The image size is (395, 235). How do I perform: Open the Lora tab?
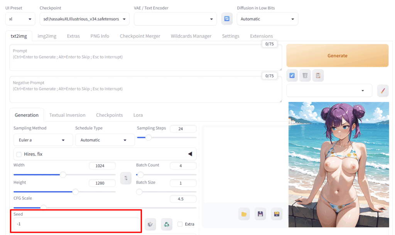click(x=138, y=115)
